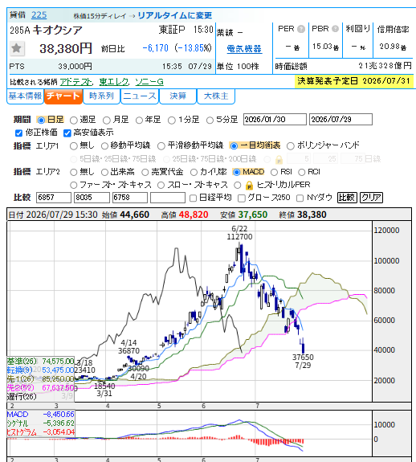Click the empty fourth comparison field

pos(168,198)
